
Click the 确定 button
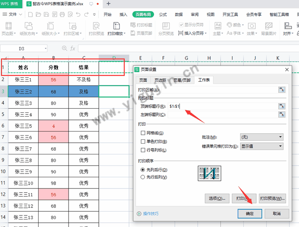(x=250, y=213)
